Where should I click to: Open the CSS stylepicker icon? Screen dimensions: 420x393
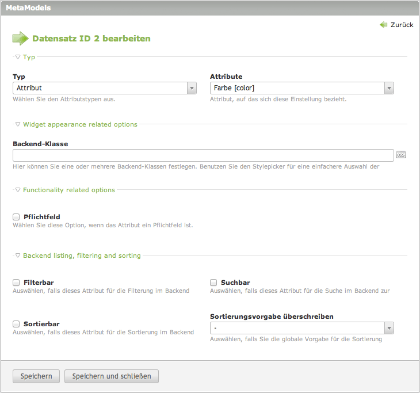click(x=401, y=155)
